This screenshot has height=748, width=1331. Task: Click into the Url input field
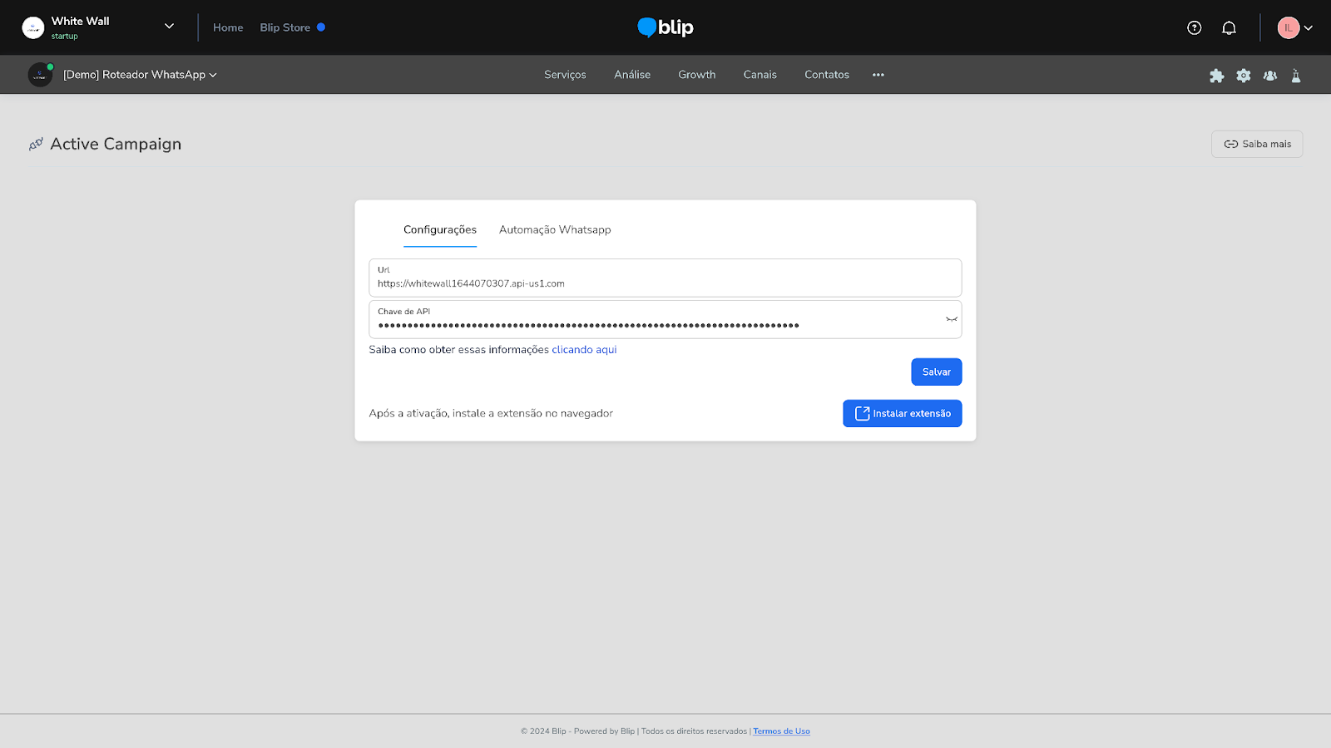click(x=665, y=283)
